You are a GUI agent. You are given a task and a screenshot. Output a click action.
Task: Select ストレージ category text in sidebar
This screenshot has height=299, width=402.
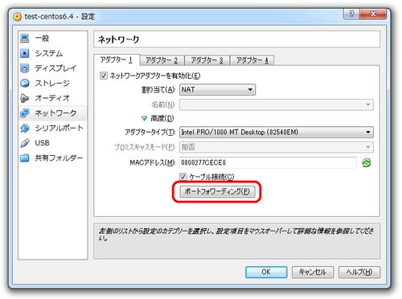pyautogui.click(x=52, y=84)
